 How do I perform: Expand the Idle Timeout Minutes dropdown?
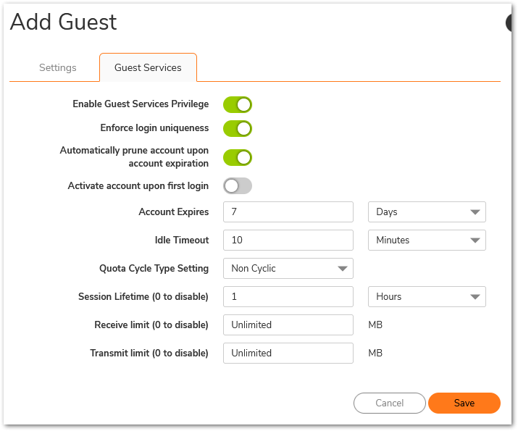[427, 240]
